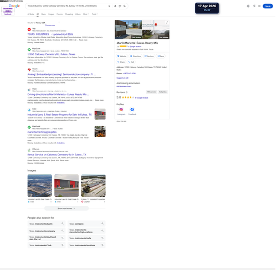Click the Sign in button
Viewport: 277px width, 270px height.
pos(268,6)
